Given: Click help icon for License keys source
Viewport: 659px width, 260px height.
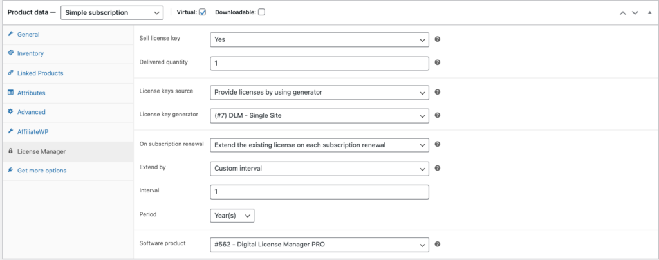Looking at the screenshot, I should 437,91.
